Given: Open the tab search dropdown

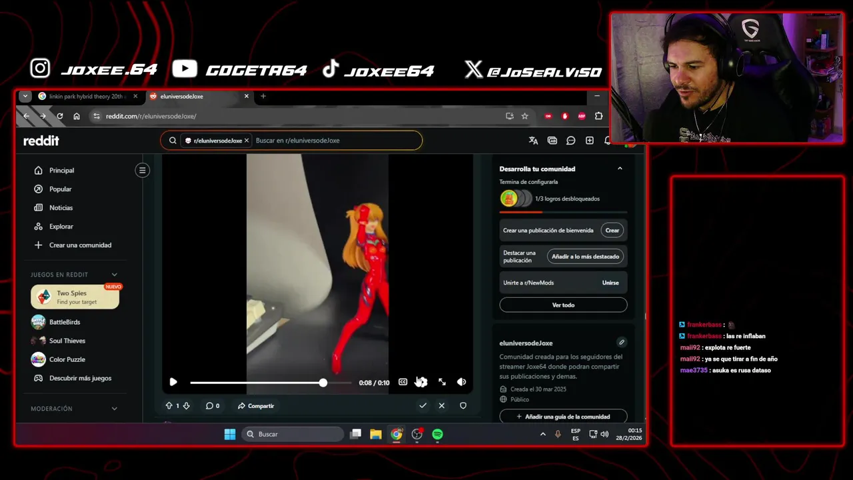Looking at the screenshot, I should (25, 96).
